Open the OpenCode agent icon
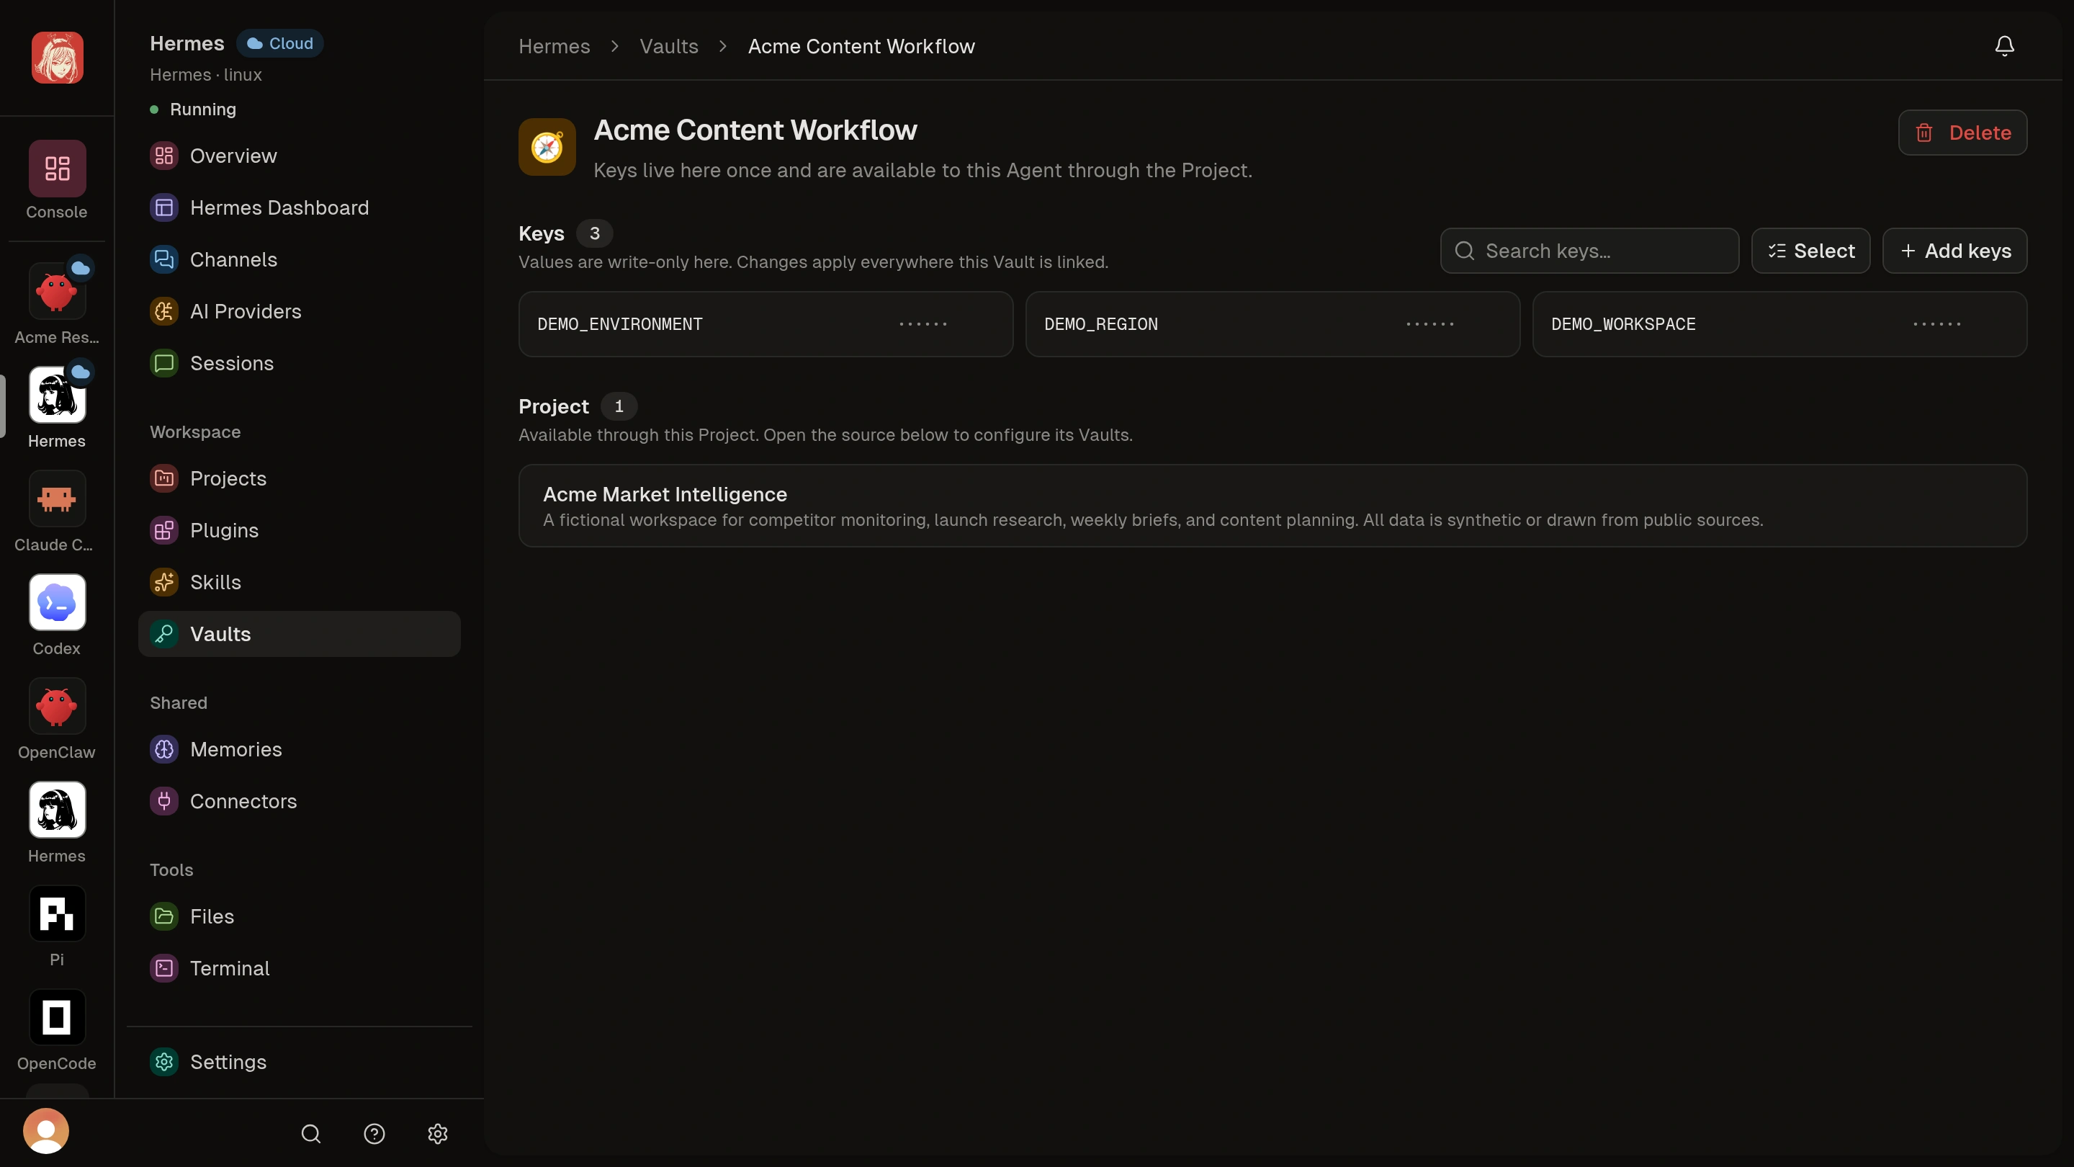Viewport: 2074px width, 1167px height. (x=56, y=1017)
